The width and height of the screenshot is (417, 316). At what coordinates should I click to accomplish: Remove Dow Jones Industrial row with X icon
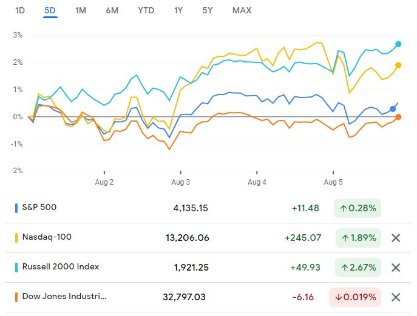(396, 297)
